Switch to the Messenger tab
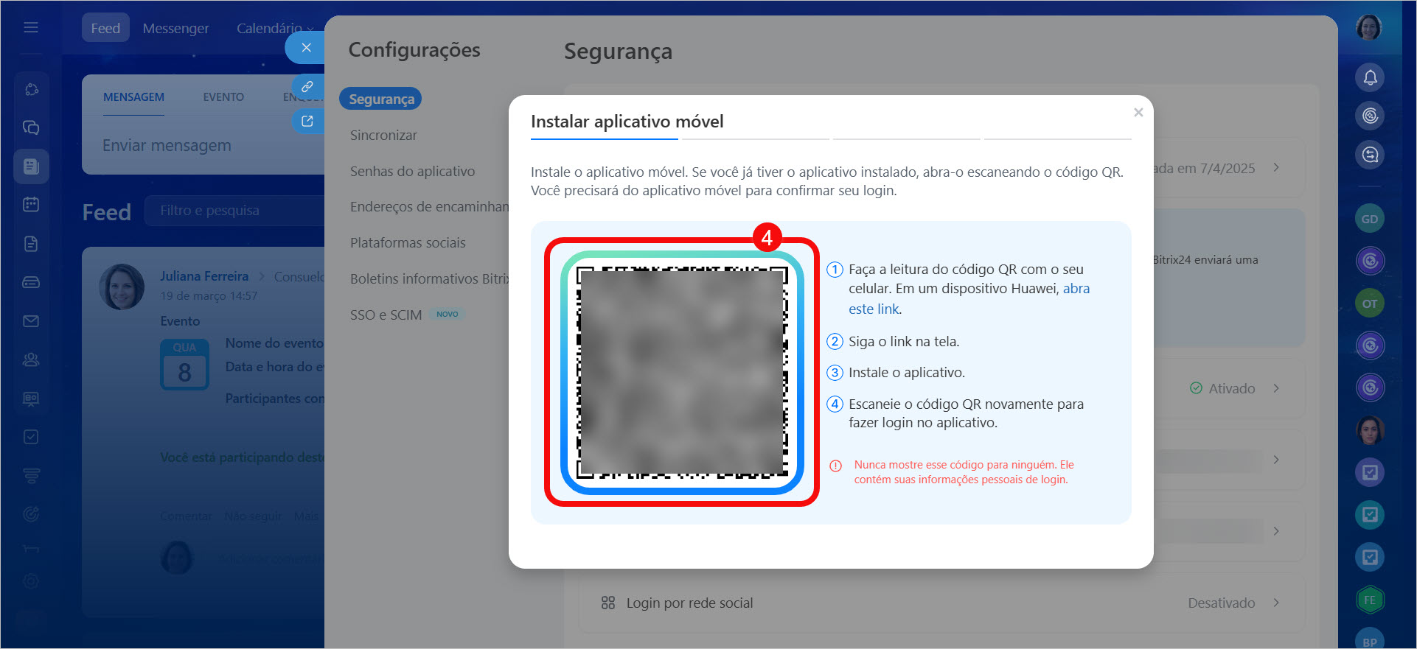Image resolution: width=1417 pixels, height=649 pixels. [175, 28]
